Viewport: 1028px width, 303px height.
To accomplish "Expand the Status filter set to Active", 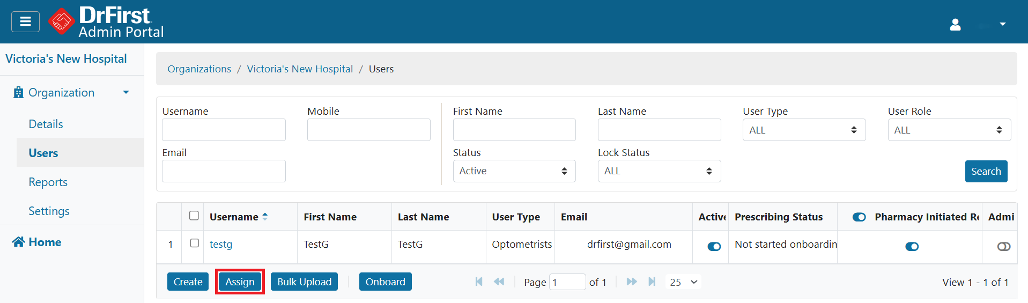I will [514, 171].
